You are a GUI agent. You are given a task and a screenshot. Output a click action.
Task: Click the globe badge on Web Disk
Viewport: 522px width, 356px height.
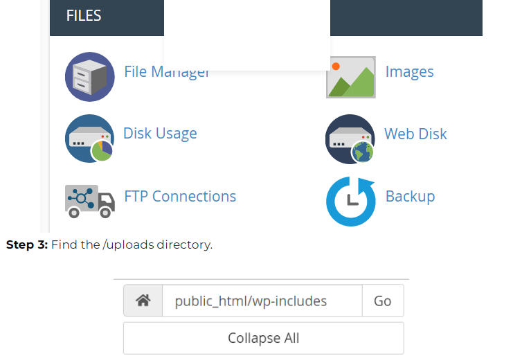pos(362,152)
